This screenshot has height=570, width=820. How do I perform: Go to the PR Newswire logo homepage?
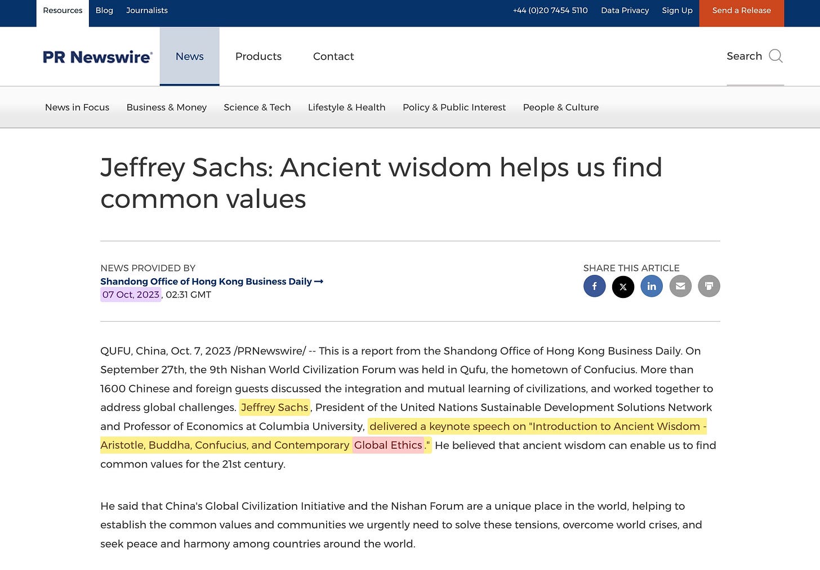[x=97, y=57]
